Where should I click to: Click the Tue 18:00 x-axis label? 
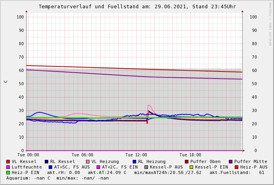click(190, 155)
